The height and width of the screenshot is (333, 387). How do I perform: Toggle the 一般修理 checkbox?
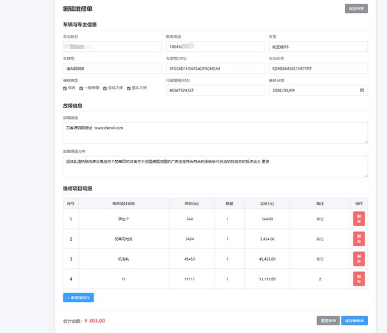pos(81,88)
